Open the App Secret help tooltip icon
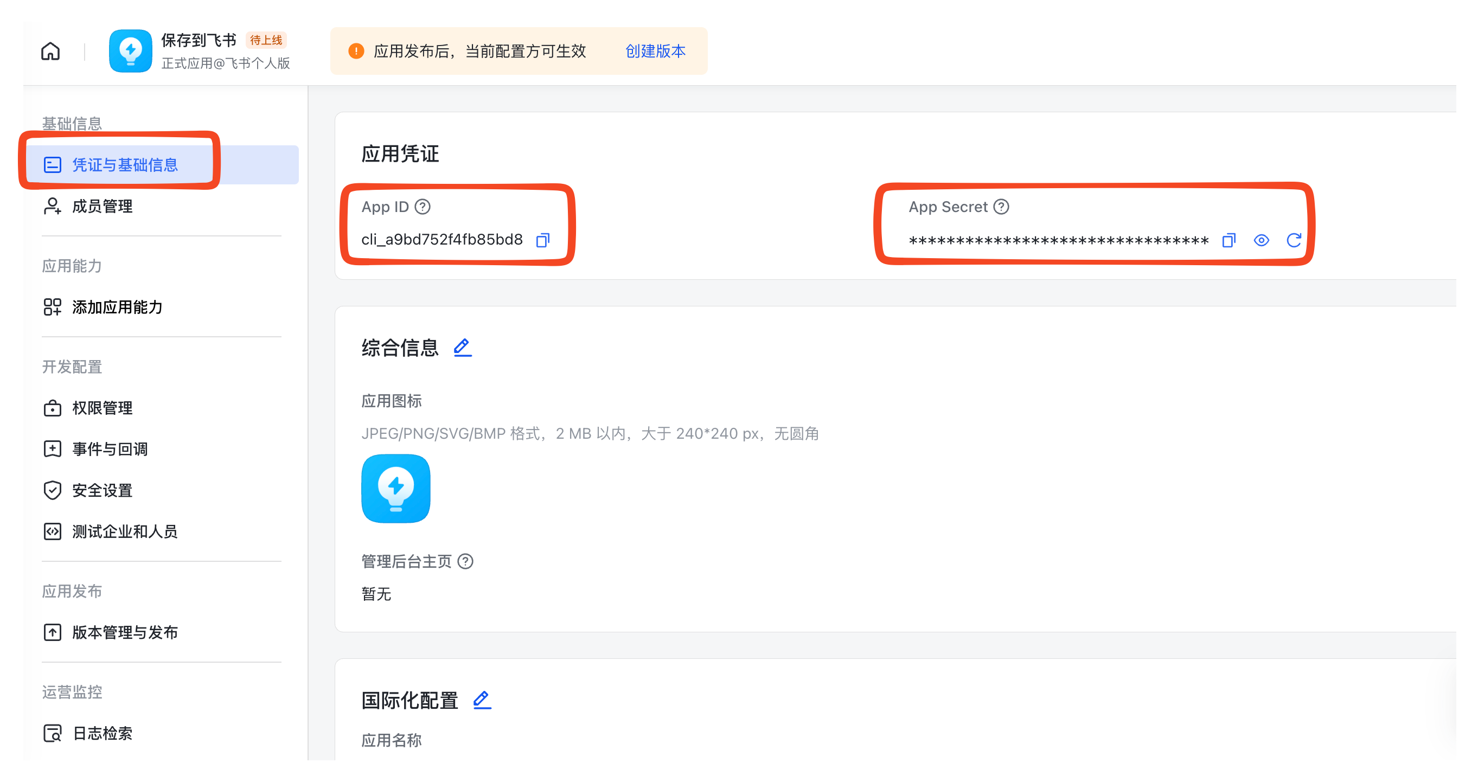The height and width of the screenshot is (782, 1478). [x=1001, y=207]
